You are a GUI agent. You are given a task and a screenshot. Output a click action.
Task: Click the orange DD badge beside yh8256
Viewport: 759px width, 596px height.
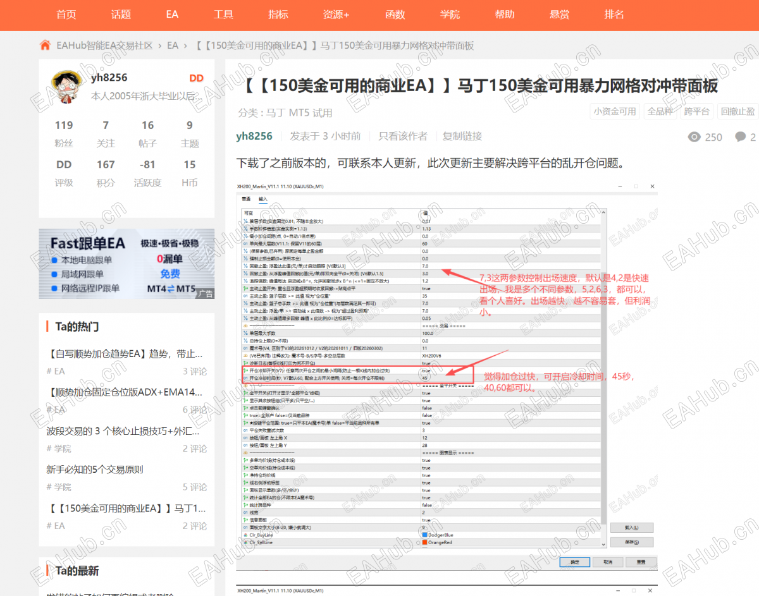(196, 78)
